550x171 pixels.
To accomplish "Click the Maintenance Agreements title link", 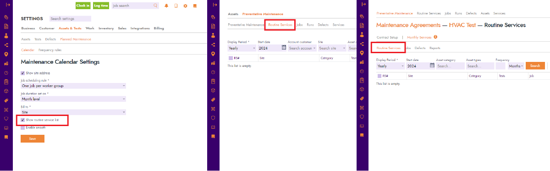I will pyautogui.click(x=408, y=25).
